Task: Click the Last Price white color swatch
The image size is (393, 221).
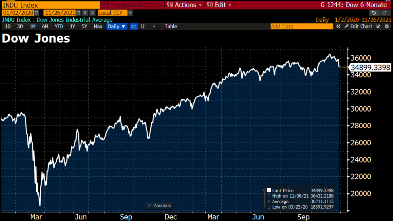Action: point(269,190)
